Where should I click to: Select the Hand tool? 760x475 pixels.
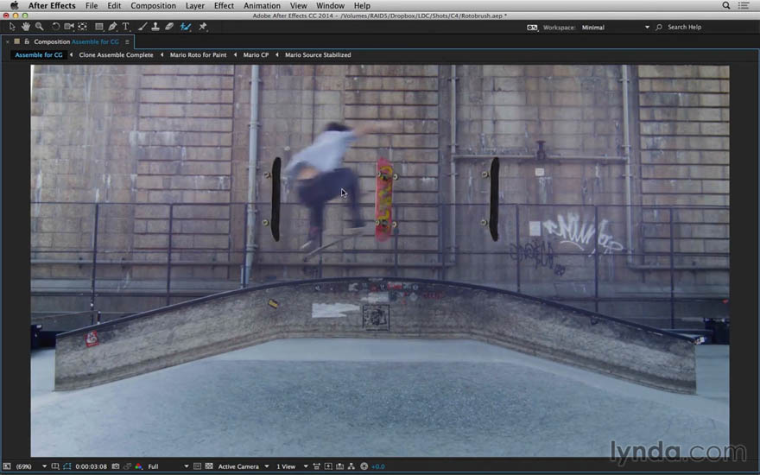[25, 27]
